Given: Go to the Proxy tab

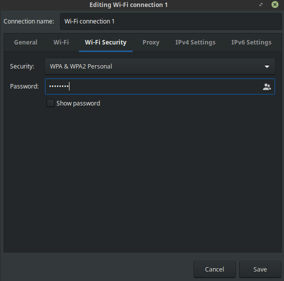Looking at the screenshot, I should 151,42.
